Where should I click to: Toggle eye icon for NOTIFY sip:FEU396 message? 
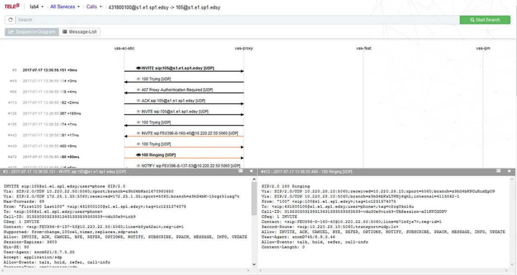[x=138, y=165]
